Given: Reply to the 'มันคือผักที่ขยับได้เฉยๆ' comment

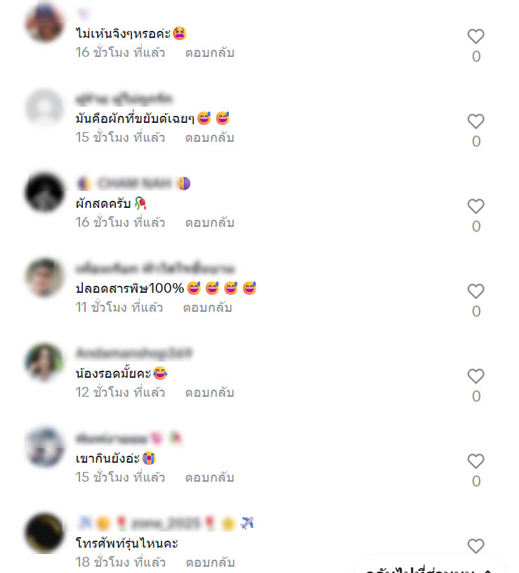Looking at the screenshot, I should click(x=209, y=138).
